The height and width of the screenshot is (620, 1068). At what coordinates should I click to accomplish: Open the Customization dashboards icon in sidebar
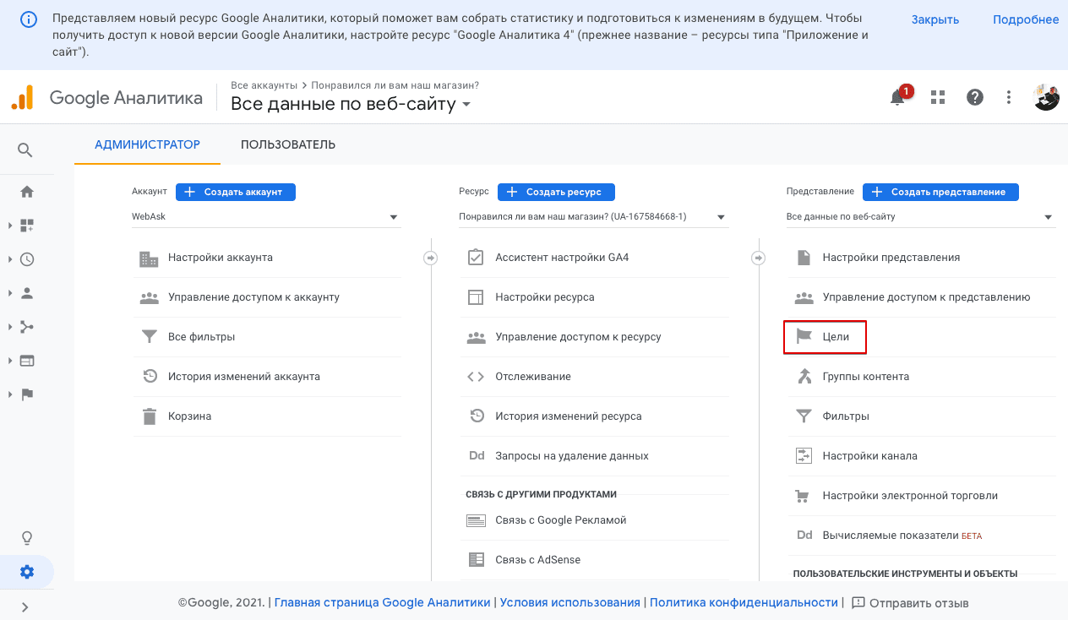pos(27,226)
